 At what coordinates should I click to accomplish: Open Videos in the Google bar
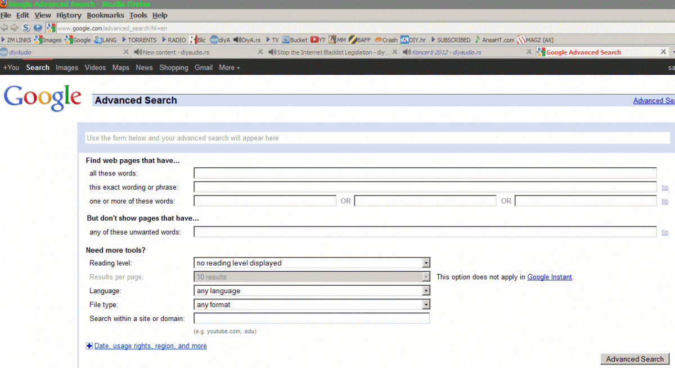tap(95, 68)
